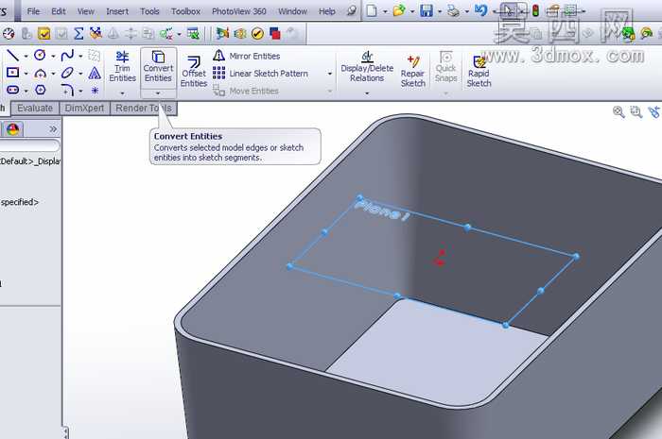Viewport: 662px width, 439px height.
Task: Open the Edit menu
Action: click(59, 11)
